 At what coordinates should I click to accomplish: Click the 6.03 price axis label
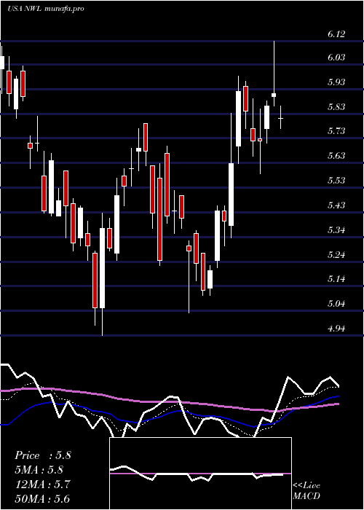(x=336, y=58)
